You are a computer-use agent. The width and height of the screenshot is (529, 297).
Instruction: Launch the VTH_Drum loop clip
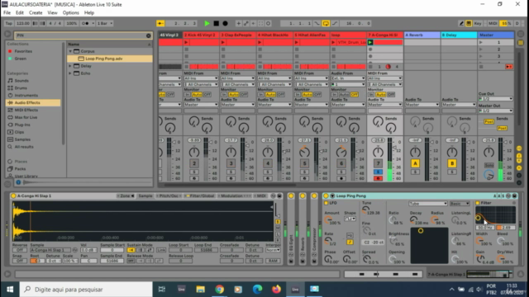[x=333, y=42]
